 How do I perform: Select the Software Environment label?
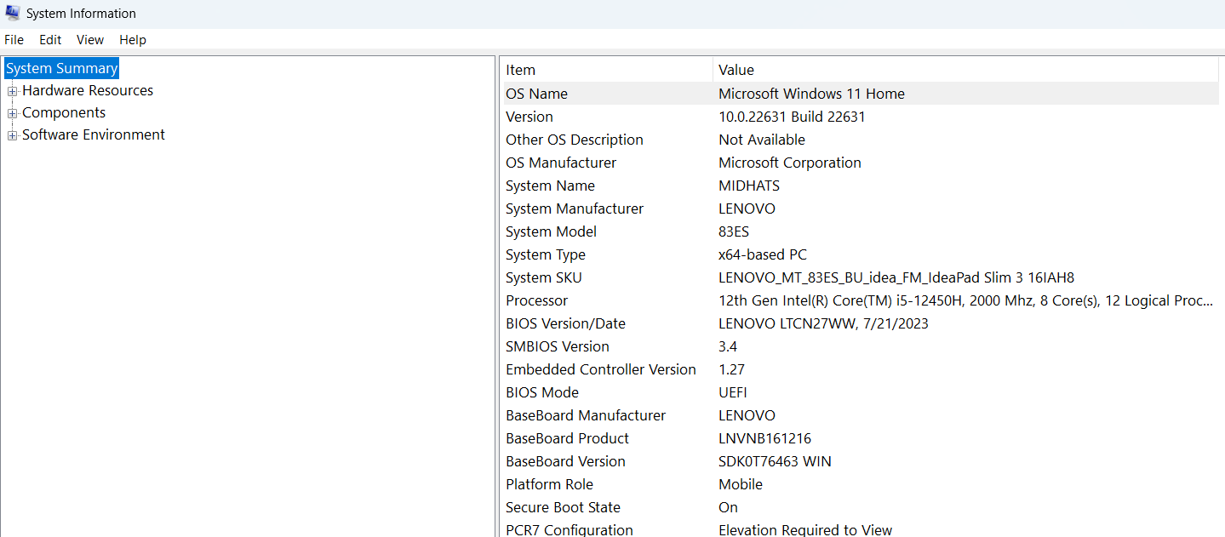click(94, 134)
